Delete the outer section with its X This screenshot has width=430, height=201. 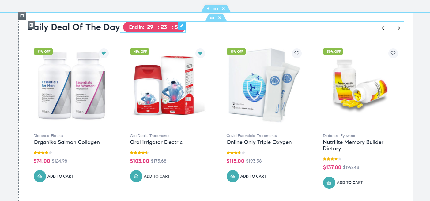coord(223,9)
